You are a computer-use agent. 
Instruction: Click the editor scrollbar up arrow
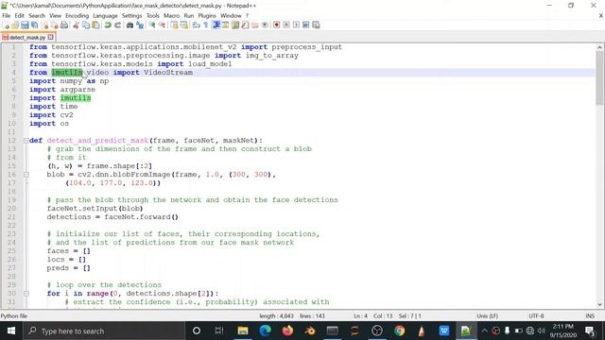click(x=599, y=47)
